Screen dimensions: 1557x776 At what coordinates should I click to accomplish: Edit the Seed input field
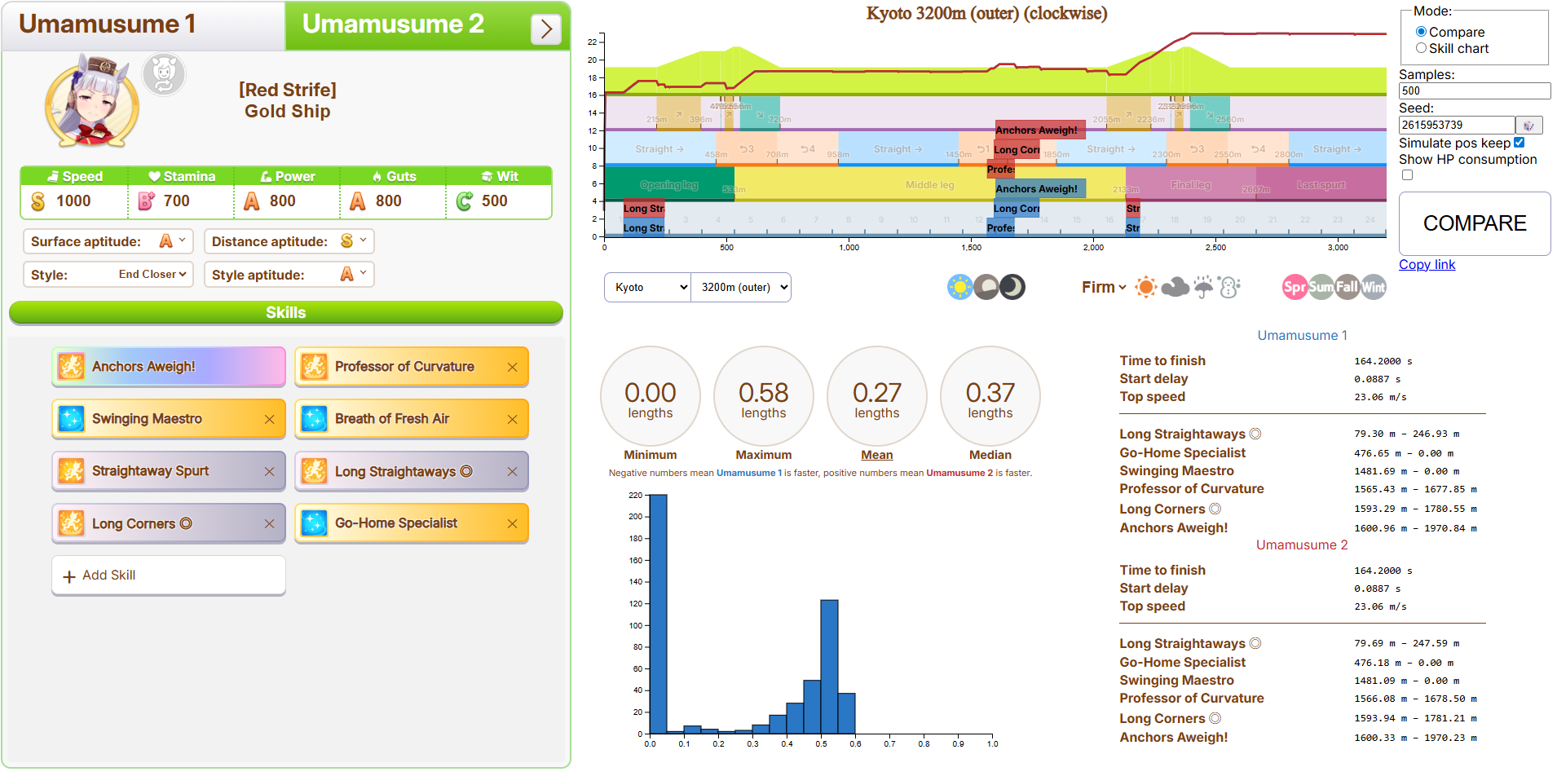pyautogui.click(x=1457, y=126)
